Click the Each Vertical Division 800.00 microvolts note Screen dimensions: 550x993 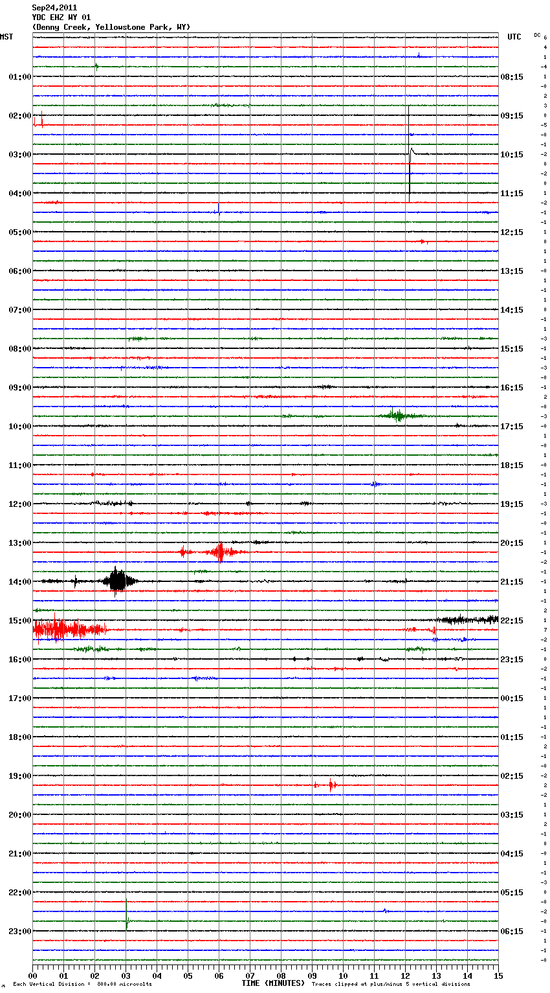tap(82, 985)
